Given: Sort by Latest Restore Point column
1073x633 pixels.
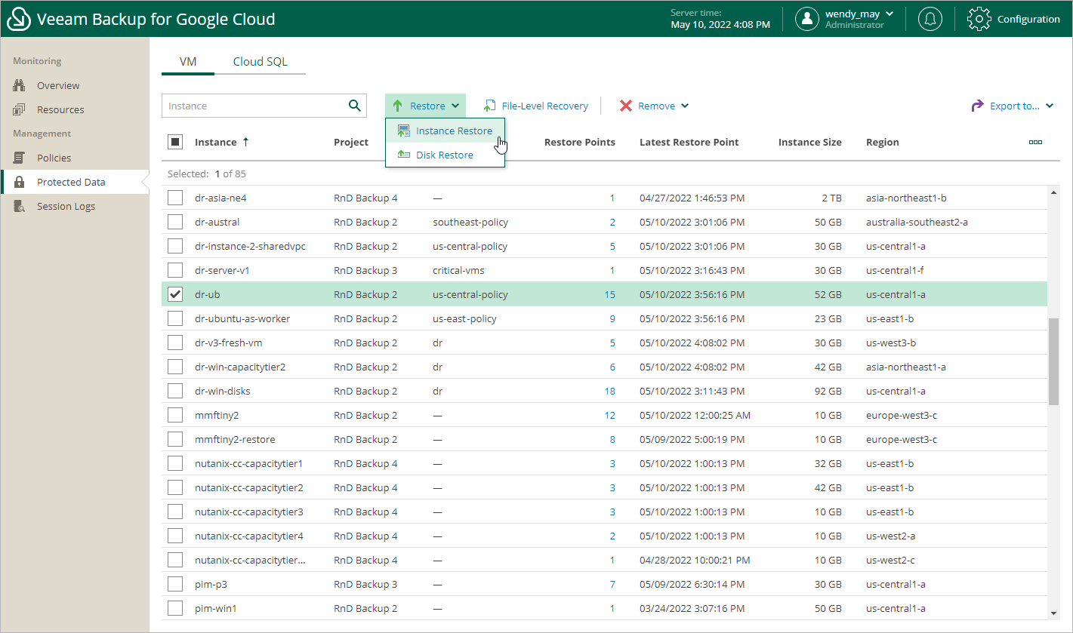Looking at the screenshot, I should 689,142.
